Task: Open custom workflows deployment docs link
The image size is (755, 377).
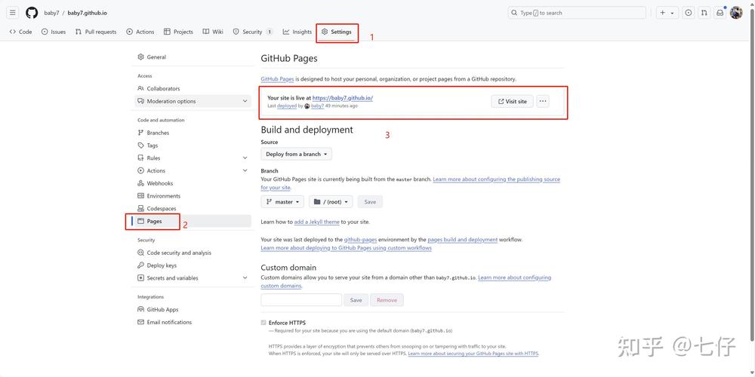Action: (x=347, y=248)
